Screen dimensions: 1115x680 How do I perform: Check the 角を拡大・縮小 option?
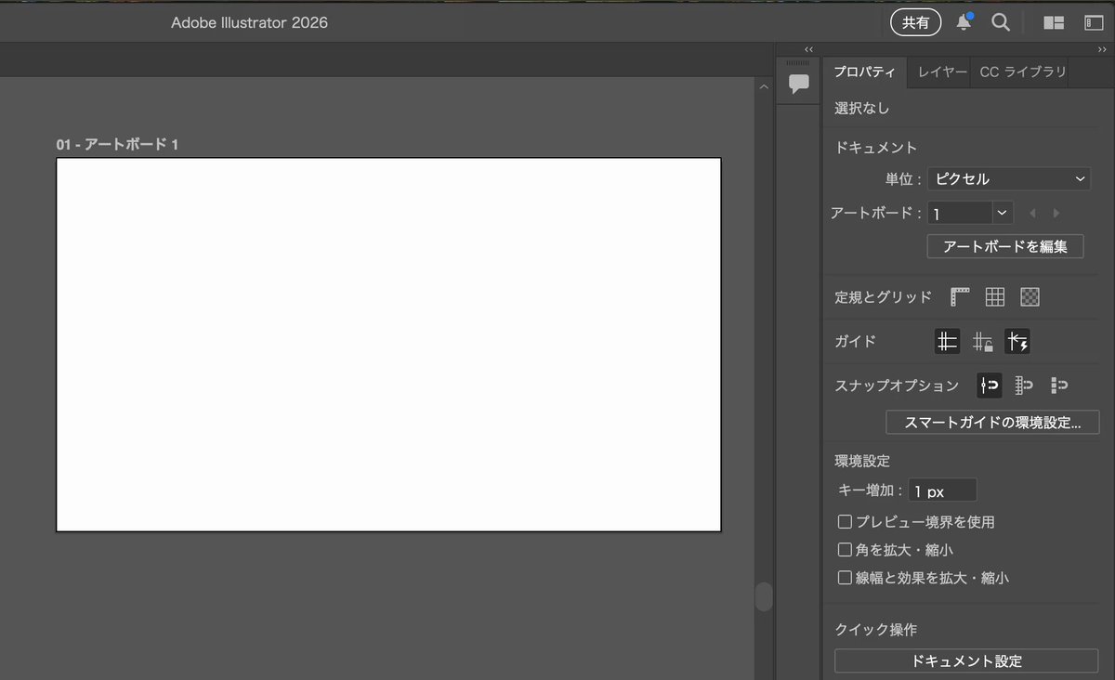(845, 549)
